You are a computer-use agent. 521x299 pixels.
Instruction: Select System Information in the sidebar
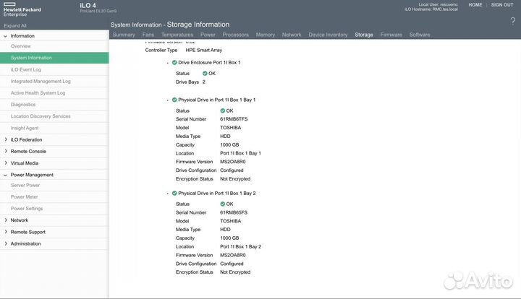54,58
